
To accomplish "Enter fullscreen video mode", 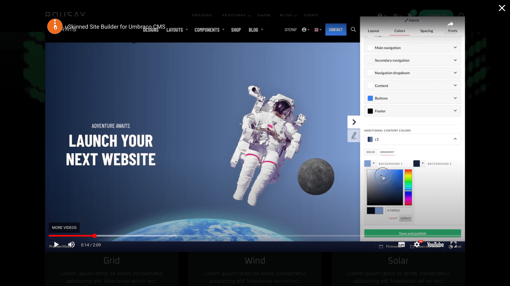I will click(453, 244).
